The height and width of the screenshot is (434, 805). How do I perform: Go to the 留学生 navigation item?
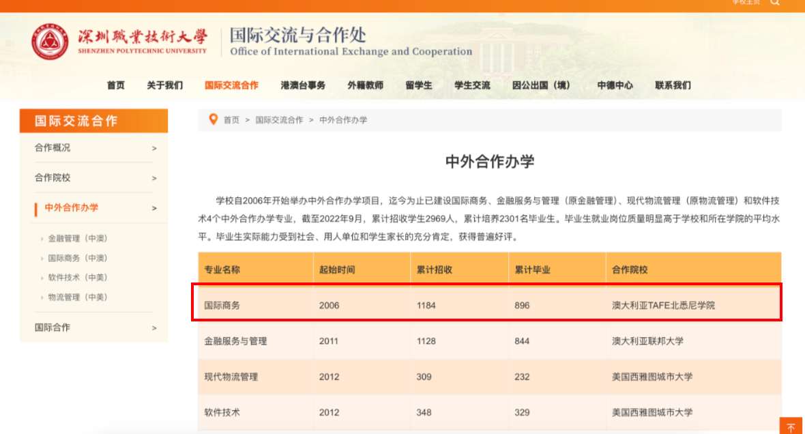tap(418, 85)
